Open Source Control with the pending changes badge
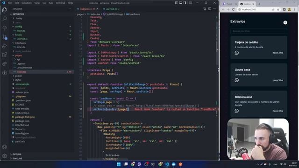The image size is (299, 168). (x=5, y=37)
